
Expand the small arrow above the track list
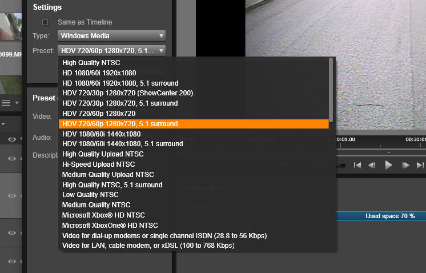tap(3, 123)
